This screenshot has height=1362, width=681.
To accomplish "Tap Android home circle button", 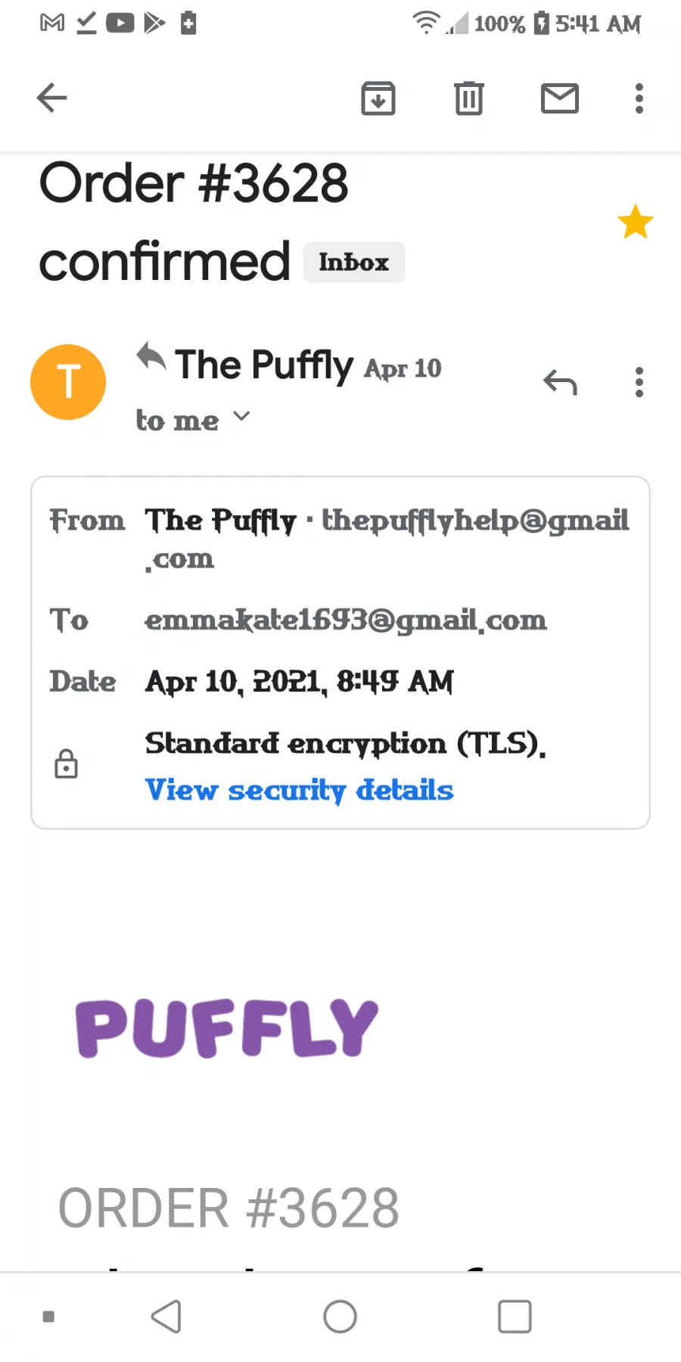I will coord(340,1317).
